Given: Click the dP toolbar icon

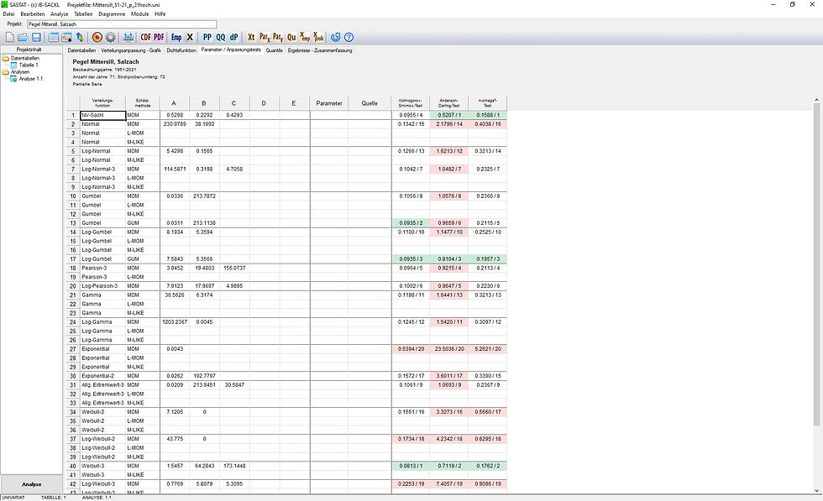Looking at the screenshot, I should pyautogui.click(x=234, y=37).
